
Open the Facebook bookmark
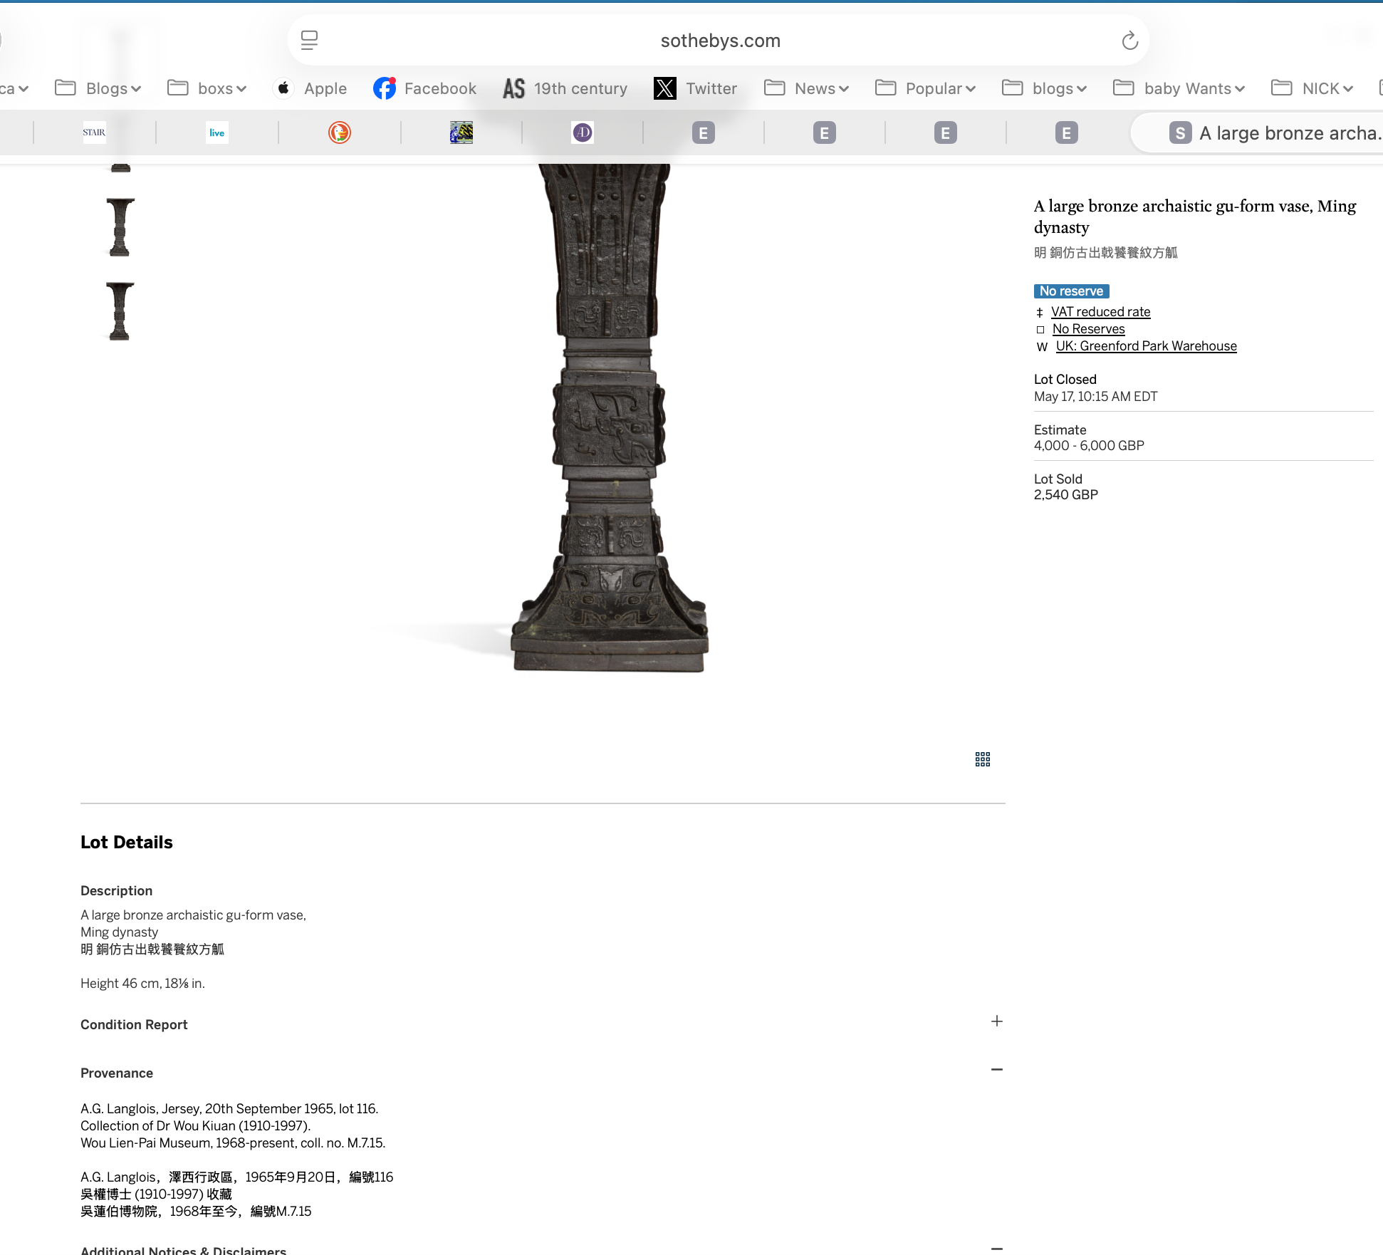425,88
